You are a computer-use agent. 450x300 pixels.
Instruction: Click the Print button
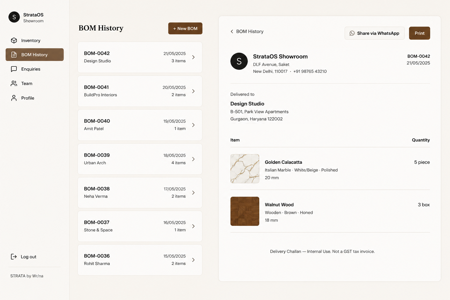pyautogui.click(x=420, y=33)
